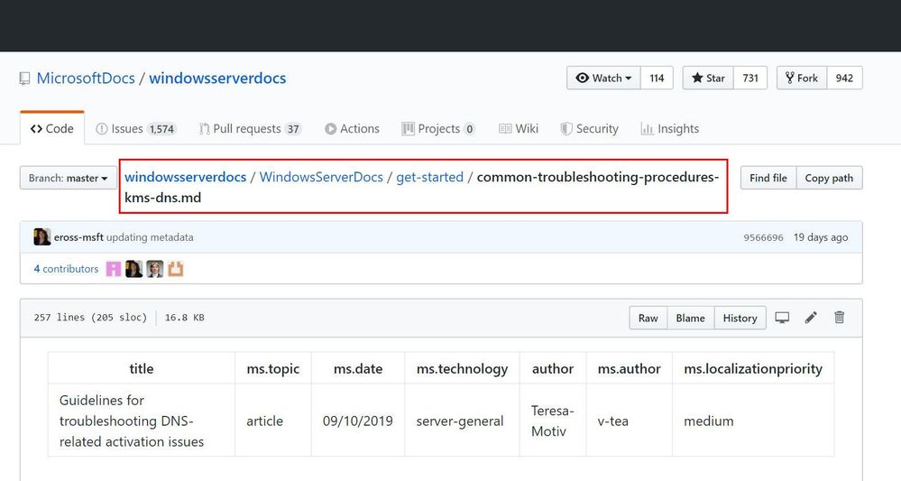Select the 'v-tea' ms.author cell

[x=630, y=420]
